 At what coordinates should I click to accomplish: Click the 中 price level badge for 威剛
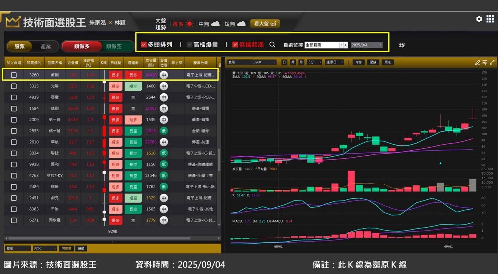(164, 75)
